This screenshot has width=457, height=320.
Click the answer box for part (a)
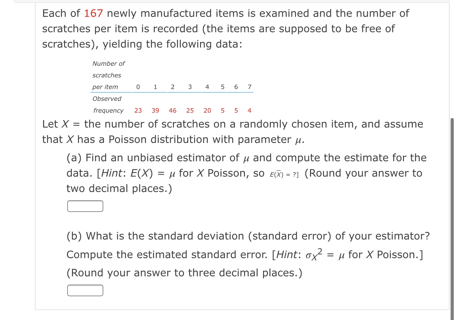(85, 206)
